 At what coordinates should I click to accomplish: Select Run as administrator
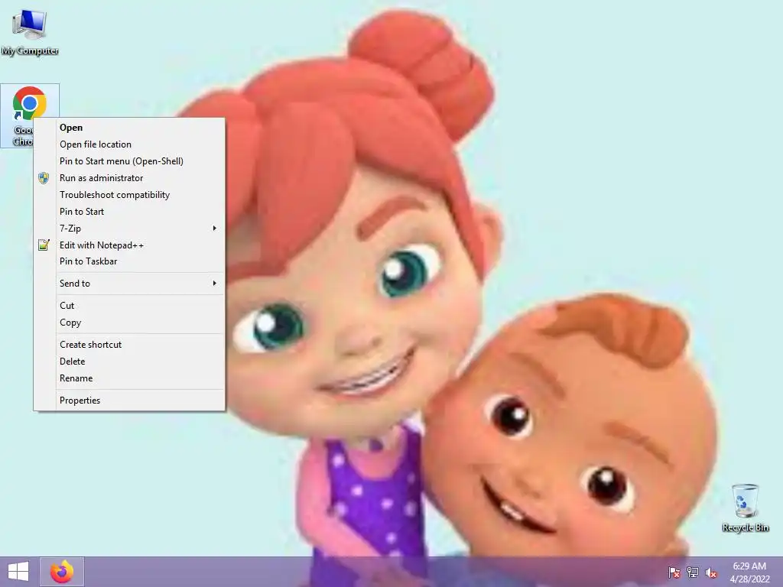click(x=129, y=177)
